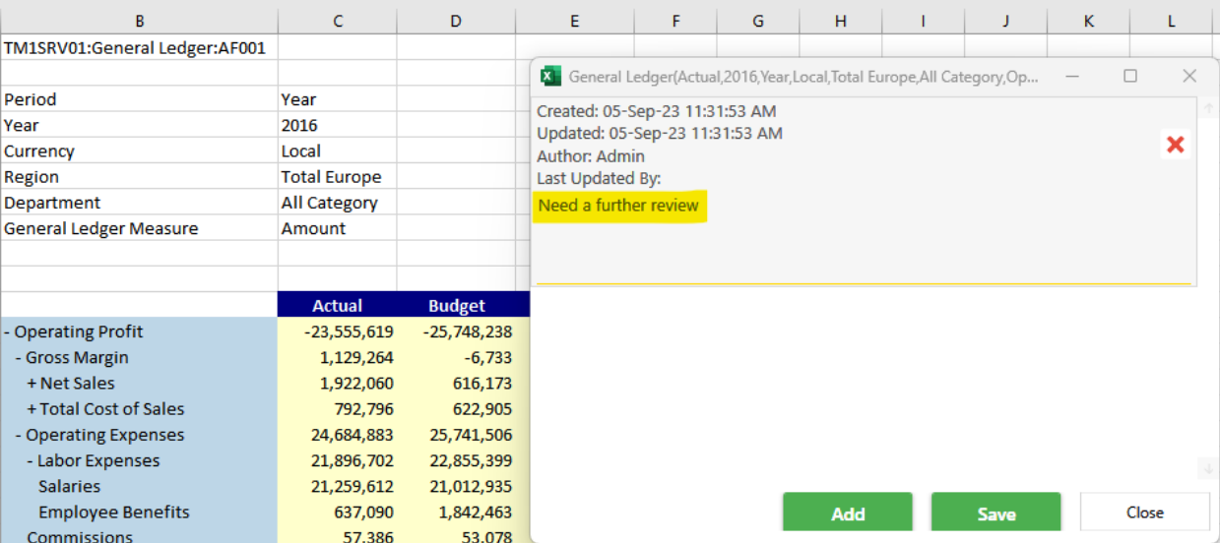Select column L header
The image size is (1220, 543).
click(1171, 20)
